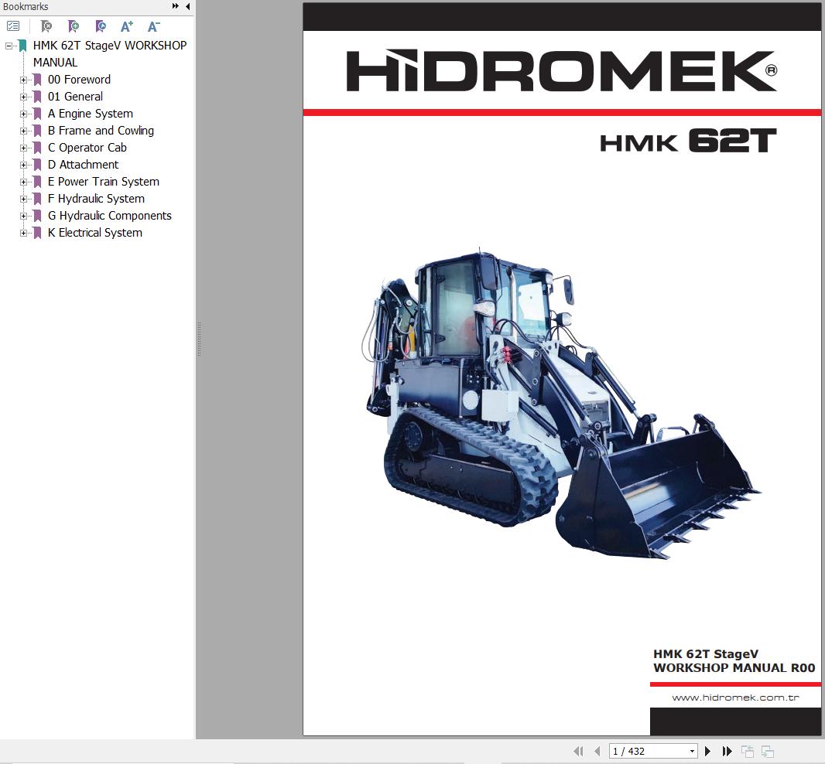The height and width of the screenshot is (764, 825).
Task: Open the page number dropdown
Action: click(692, 751)
